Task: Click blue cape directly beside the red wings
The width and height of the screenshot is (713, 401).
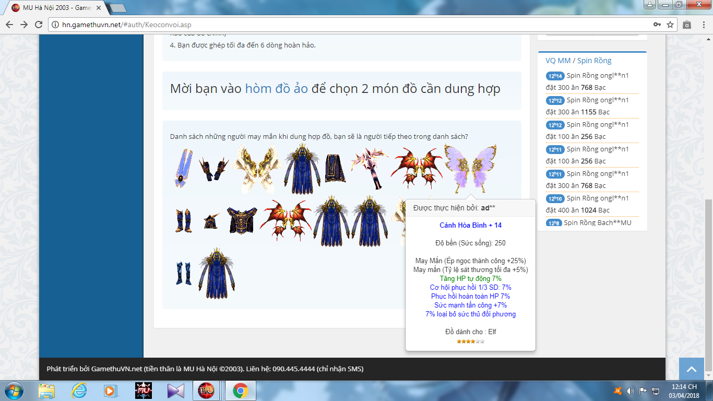Action: coord(331,220)
